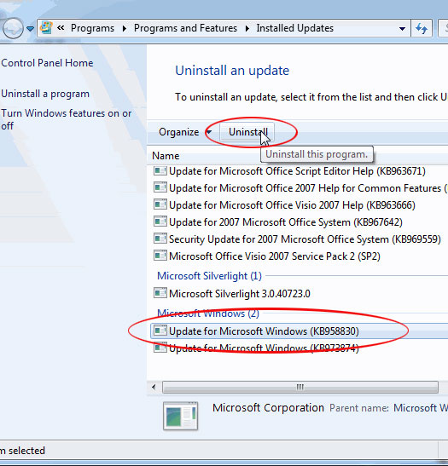Click the icon of update KB963671
Image resolution: width=448 pixels, height=466 pixels.
point(160,171)
